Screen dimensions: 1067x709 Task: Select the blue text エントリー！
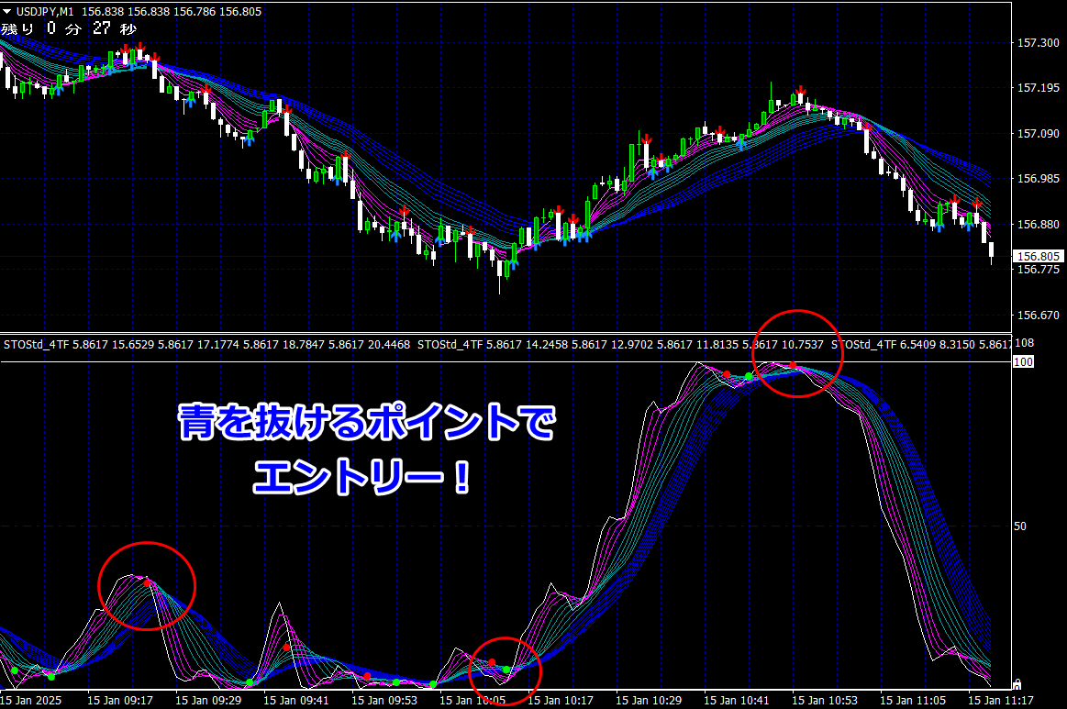(x=362, y=476)
